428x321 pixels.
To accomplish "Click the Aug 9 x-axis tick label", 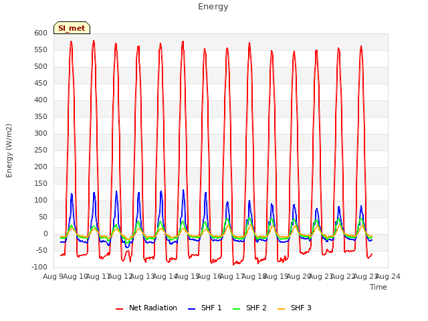I will click(x=53, y=276).
